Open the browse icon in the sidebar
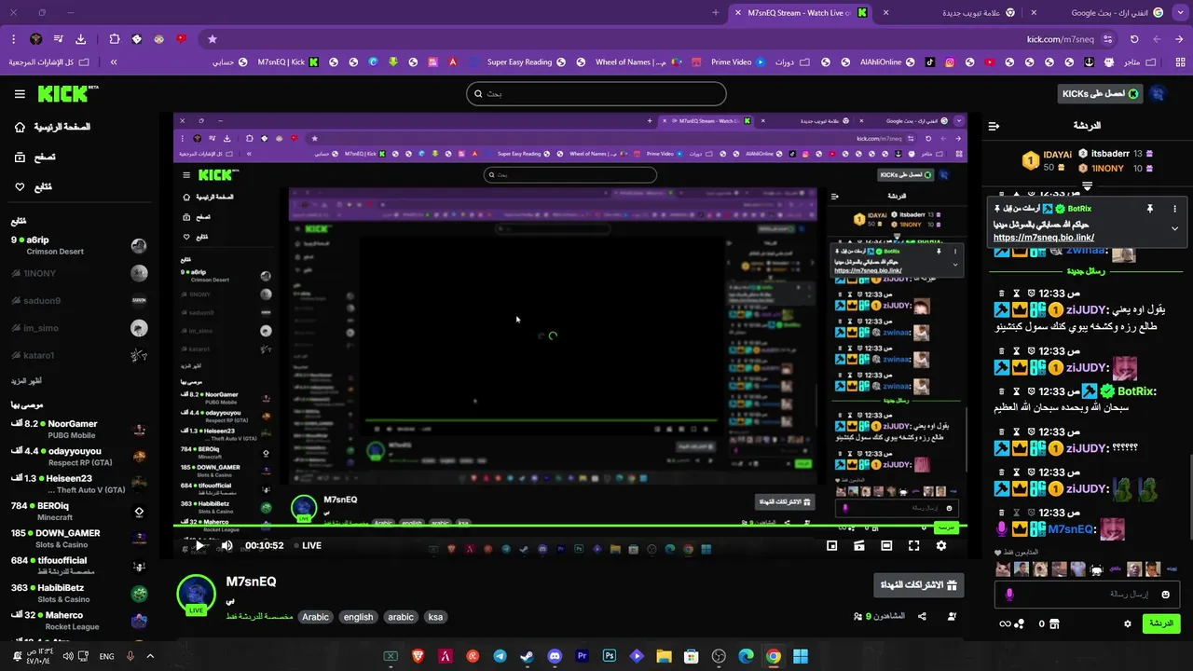Screen dimensions: 1193x671 tap(20, 157)
